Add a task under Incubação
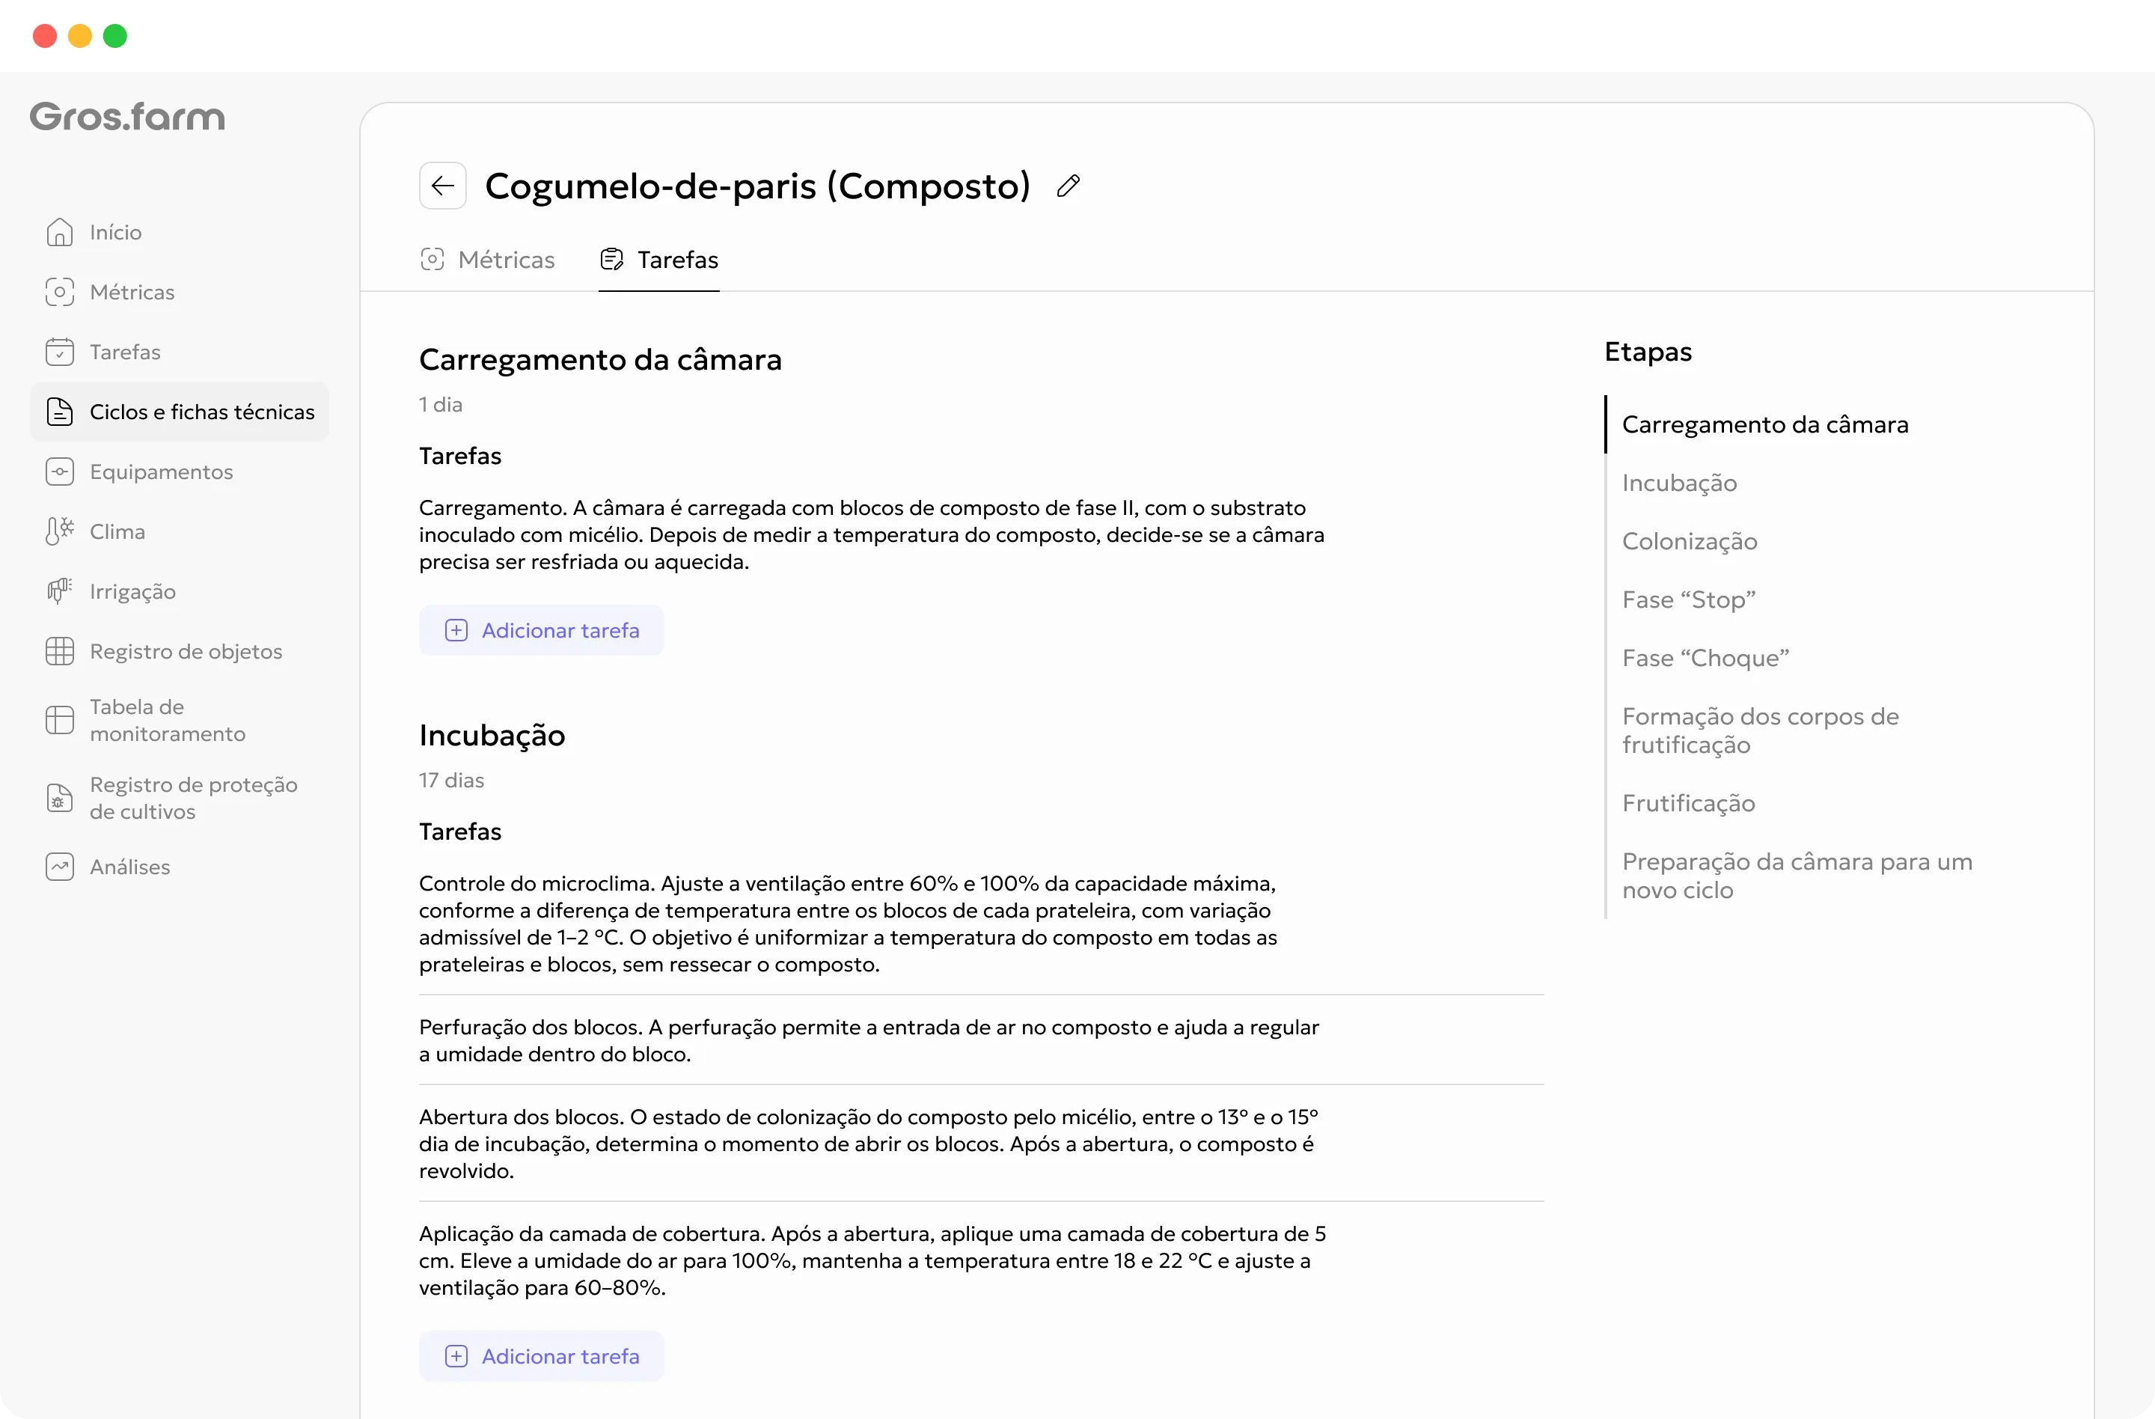Image resolution: width=2155 pixels, height=1419 pixels. (x=542, y=1357)
